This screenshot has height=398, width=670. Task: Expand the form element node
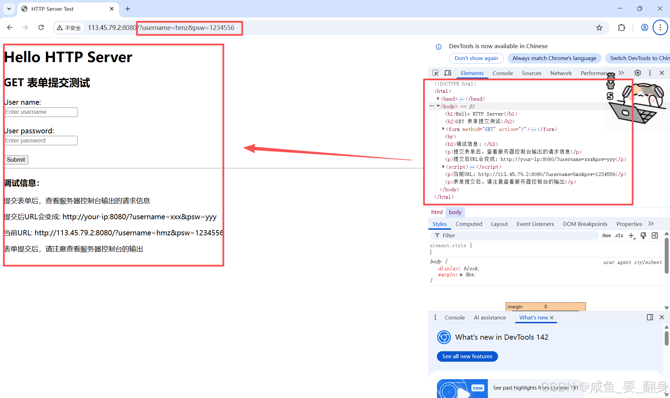pyautogui.click(x=443, y=129)
